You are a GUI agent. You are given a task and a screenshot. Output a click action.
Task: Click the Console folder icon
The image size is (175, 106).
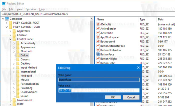point(14,35)
